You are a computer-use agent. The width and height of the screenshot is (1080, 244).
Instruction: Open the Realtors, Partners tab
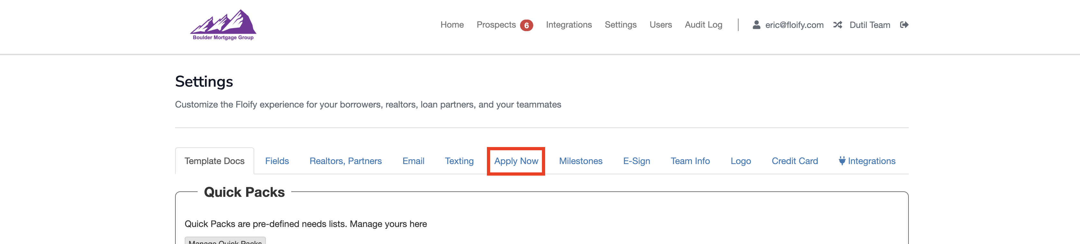pos(346,161)
